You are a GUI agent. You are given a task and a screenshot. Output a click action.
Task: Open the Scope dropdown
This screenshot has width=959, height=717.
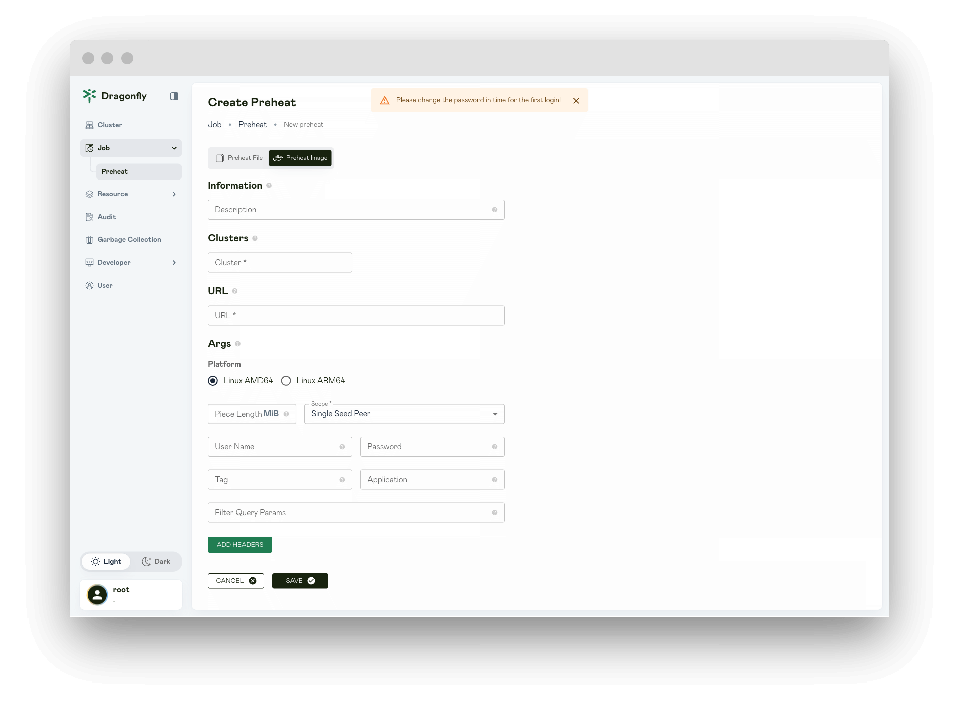click(x=404, y=414)
